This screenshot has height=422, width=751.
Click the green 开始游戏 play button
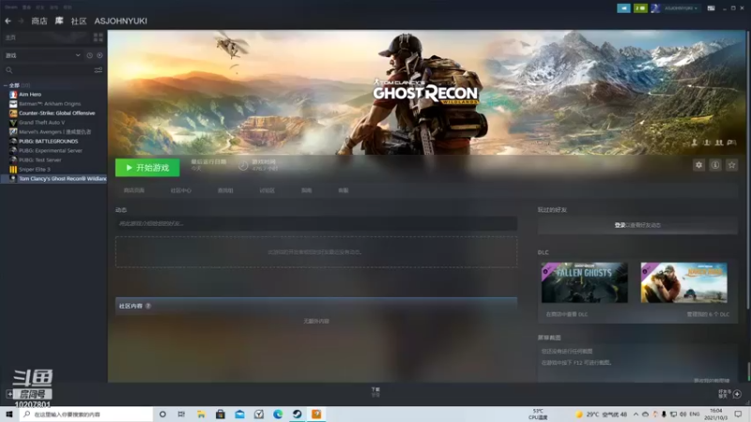[147, 168]
